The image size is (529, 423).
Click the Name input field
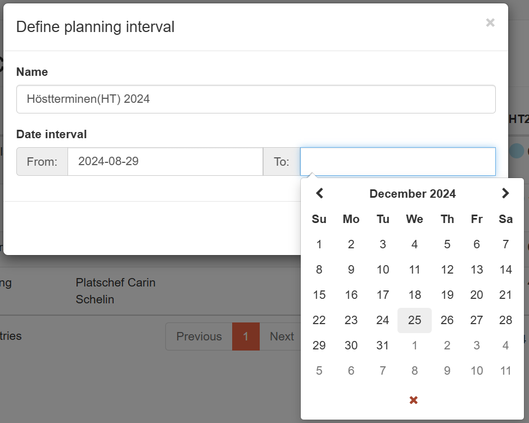(x=256, y=99)
